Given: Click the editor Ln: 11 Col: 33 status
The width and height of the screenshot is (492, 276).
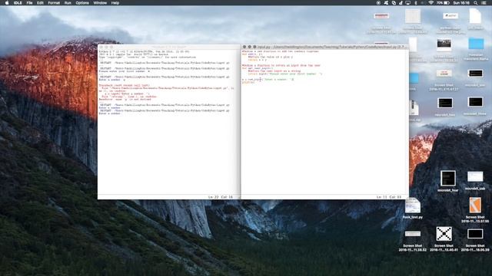Looking at the screenshot, I should [388, 197].
